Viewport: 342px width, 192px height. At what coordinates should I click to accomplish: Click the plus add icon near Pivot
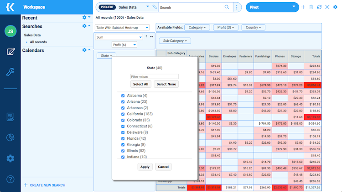(303, 7)
